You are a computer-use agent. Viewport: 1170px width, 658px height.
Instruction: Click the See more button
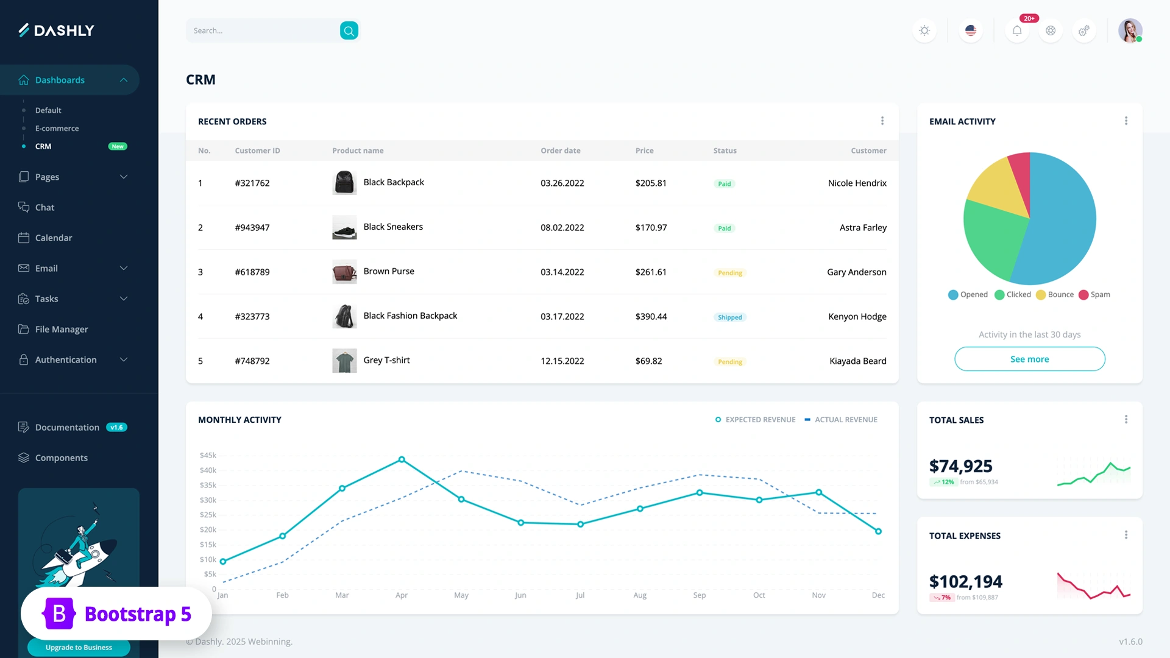[1029, 359]
